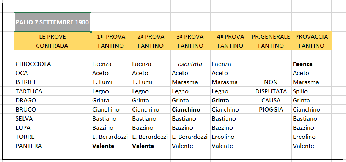Click the PROVACCIA header cell
This screenshot has height=162, width=346.
311,37
